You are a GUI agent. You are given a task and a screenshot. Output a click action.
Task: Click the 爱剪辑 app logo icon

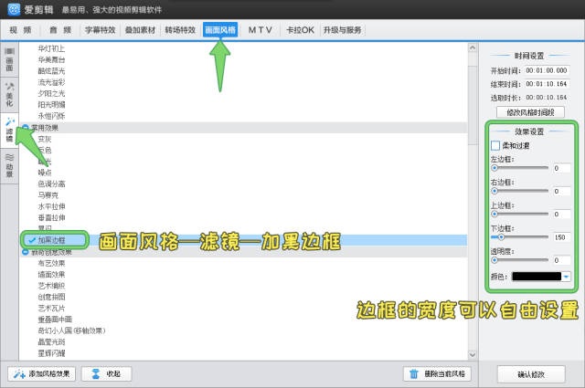[x=14, y=9]
